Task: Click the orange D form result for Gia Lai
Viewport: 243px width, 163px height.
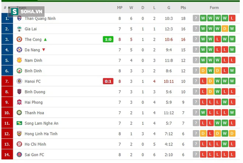Action: click(x=225, y=28)
